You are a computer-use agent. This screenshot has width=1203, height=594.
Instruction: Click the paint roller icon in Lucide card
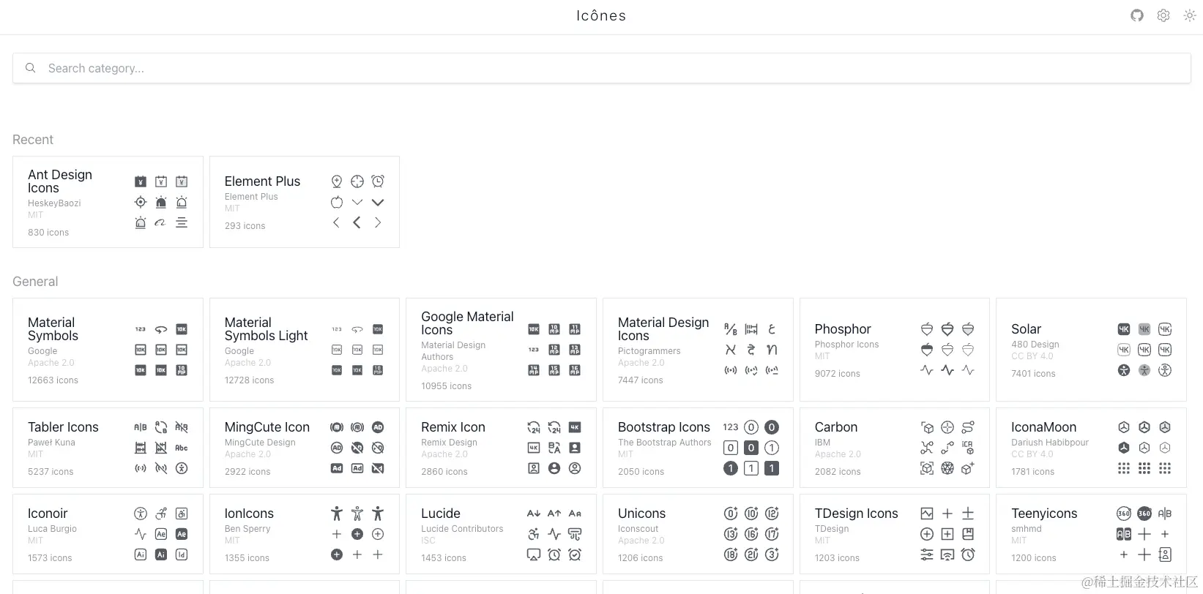click(x=575, y=534)
